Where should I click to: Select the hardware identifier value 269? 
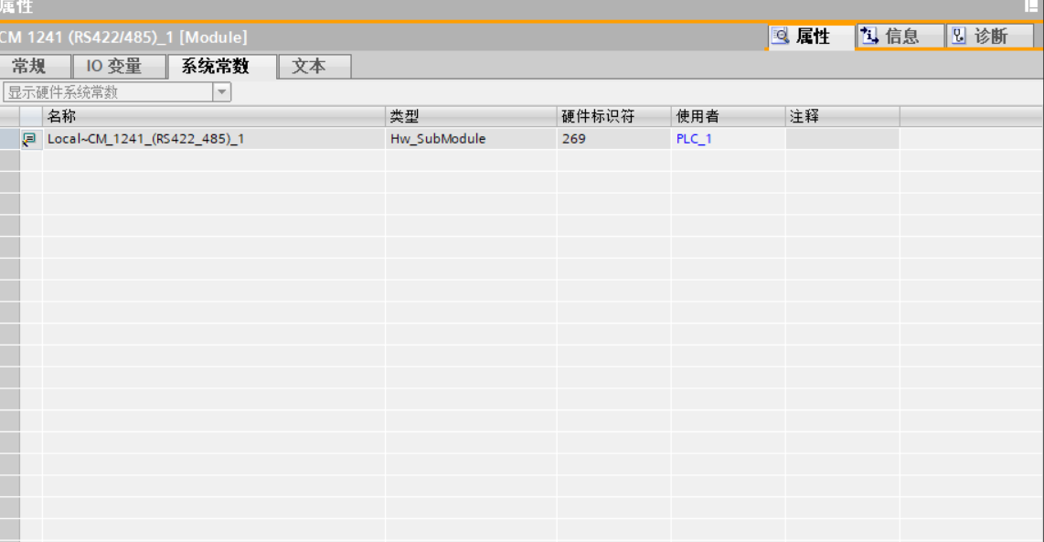574,139
